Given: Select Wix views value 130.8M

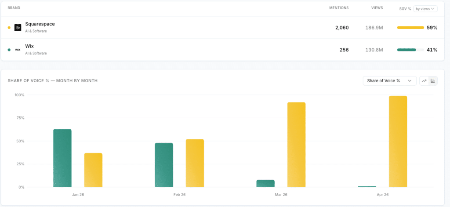Looking at the screenshot, I should (x=374, y=50).
